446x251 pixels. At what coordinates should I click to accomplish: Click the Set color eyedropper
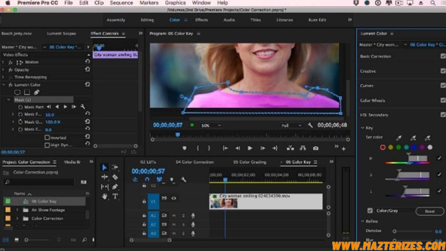click(399, 138)
